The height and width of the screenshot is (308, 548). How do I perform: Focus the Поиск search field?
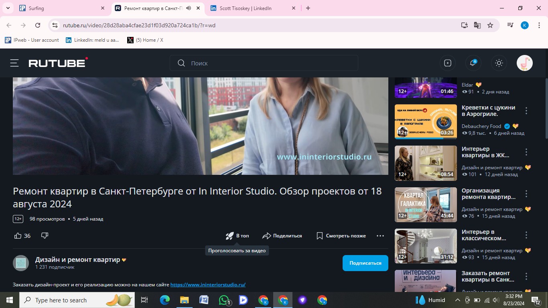click(264, 63)
